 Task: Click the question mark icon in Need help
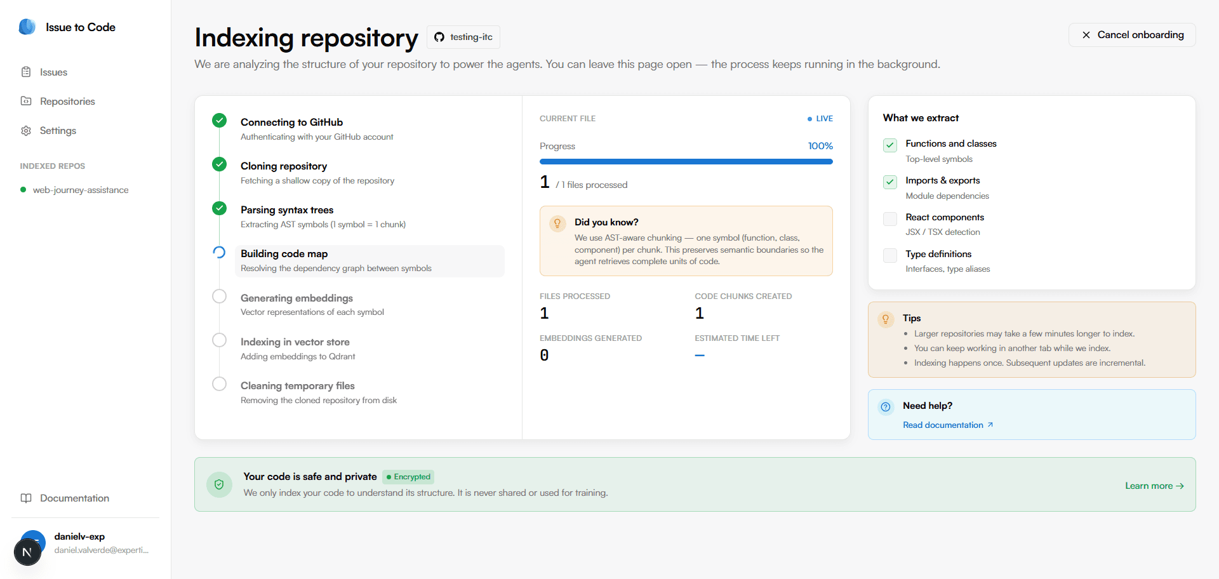click(x=886, y=407)
